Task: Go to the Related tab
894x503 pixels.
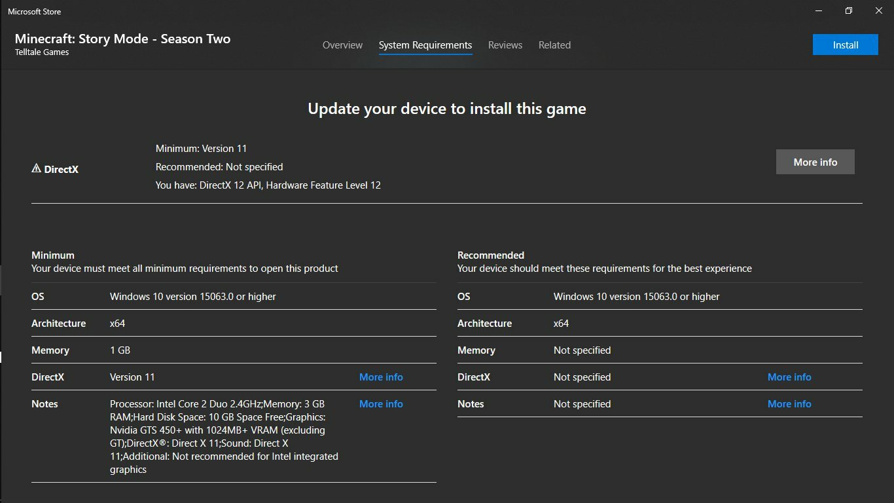Action: (554, 45)
